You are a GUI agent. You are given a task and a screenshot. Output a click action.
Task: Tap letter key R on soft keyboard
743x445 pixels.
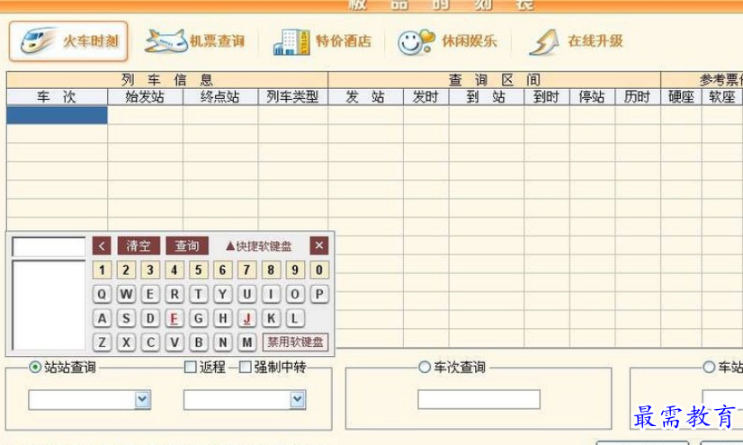coord(174,295)
